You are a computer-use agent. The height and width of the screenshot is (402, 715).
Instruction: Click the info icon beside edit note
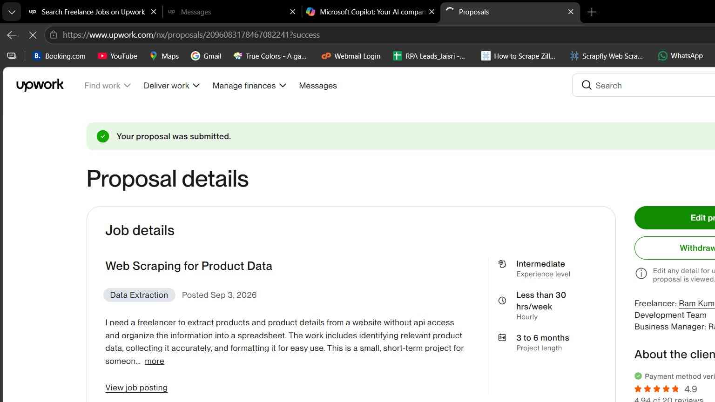641,274
